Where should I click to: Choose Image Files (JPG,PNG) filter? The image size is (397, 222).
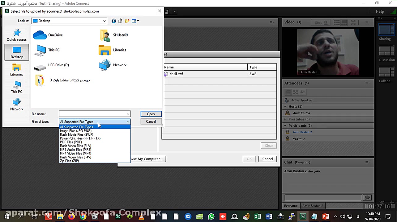(95, 131)
